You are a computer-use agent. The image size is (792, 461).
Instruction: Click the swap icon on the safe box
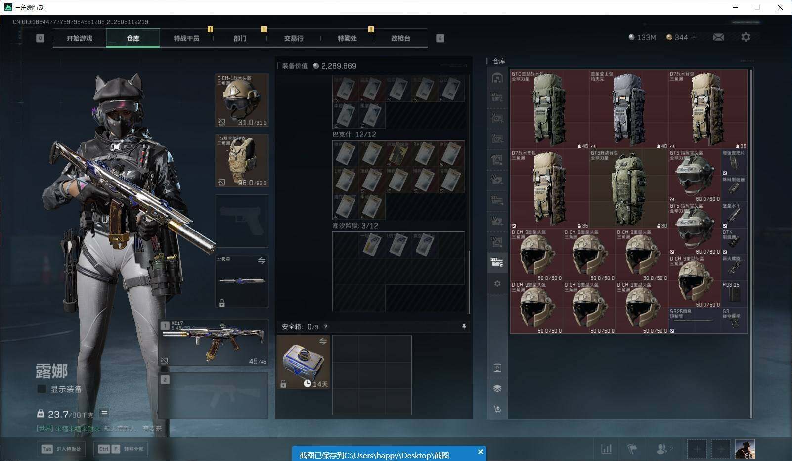pyautogui.click(x=323, y=341)
